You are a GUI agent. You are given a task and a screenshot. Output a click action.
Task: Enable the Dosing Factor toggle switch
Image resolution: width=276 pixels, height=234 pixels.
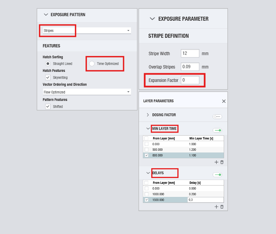(217, 117)
